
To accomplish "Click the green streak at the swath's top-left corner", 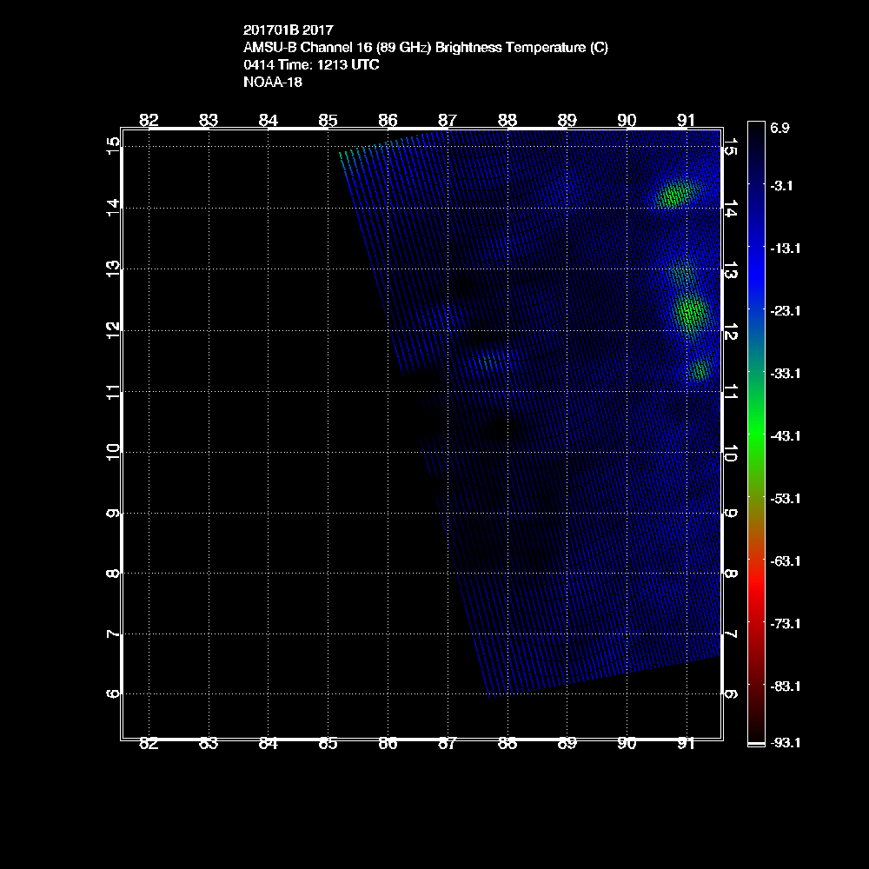I will pyautogui.click(x=346, y=156).
